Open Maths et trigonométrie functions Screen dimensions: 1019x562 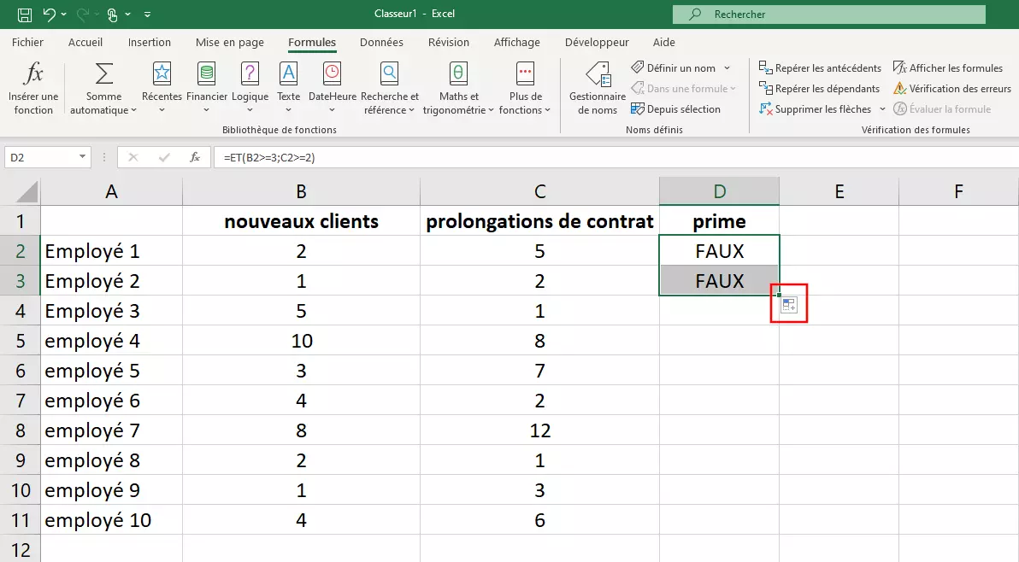[458, 89]
